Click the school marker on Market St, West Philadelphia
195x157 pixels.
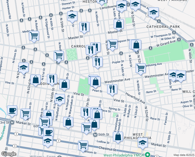(143, 143)
